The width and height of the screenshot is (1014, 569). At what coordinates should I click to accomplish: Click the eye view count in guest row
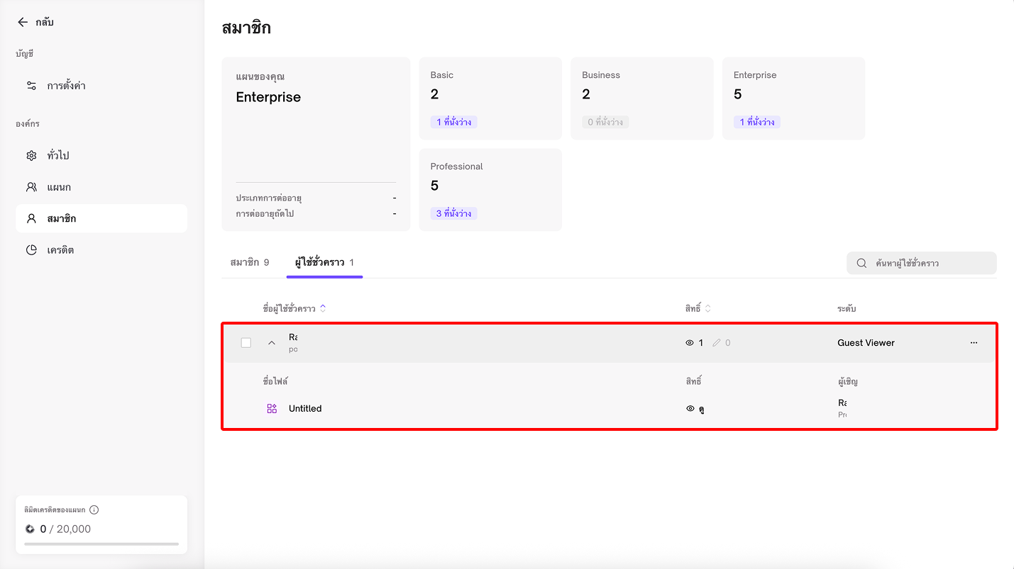[694, 343]
